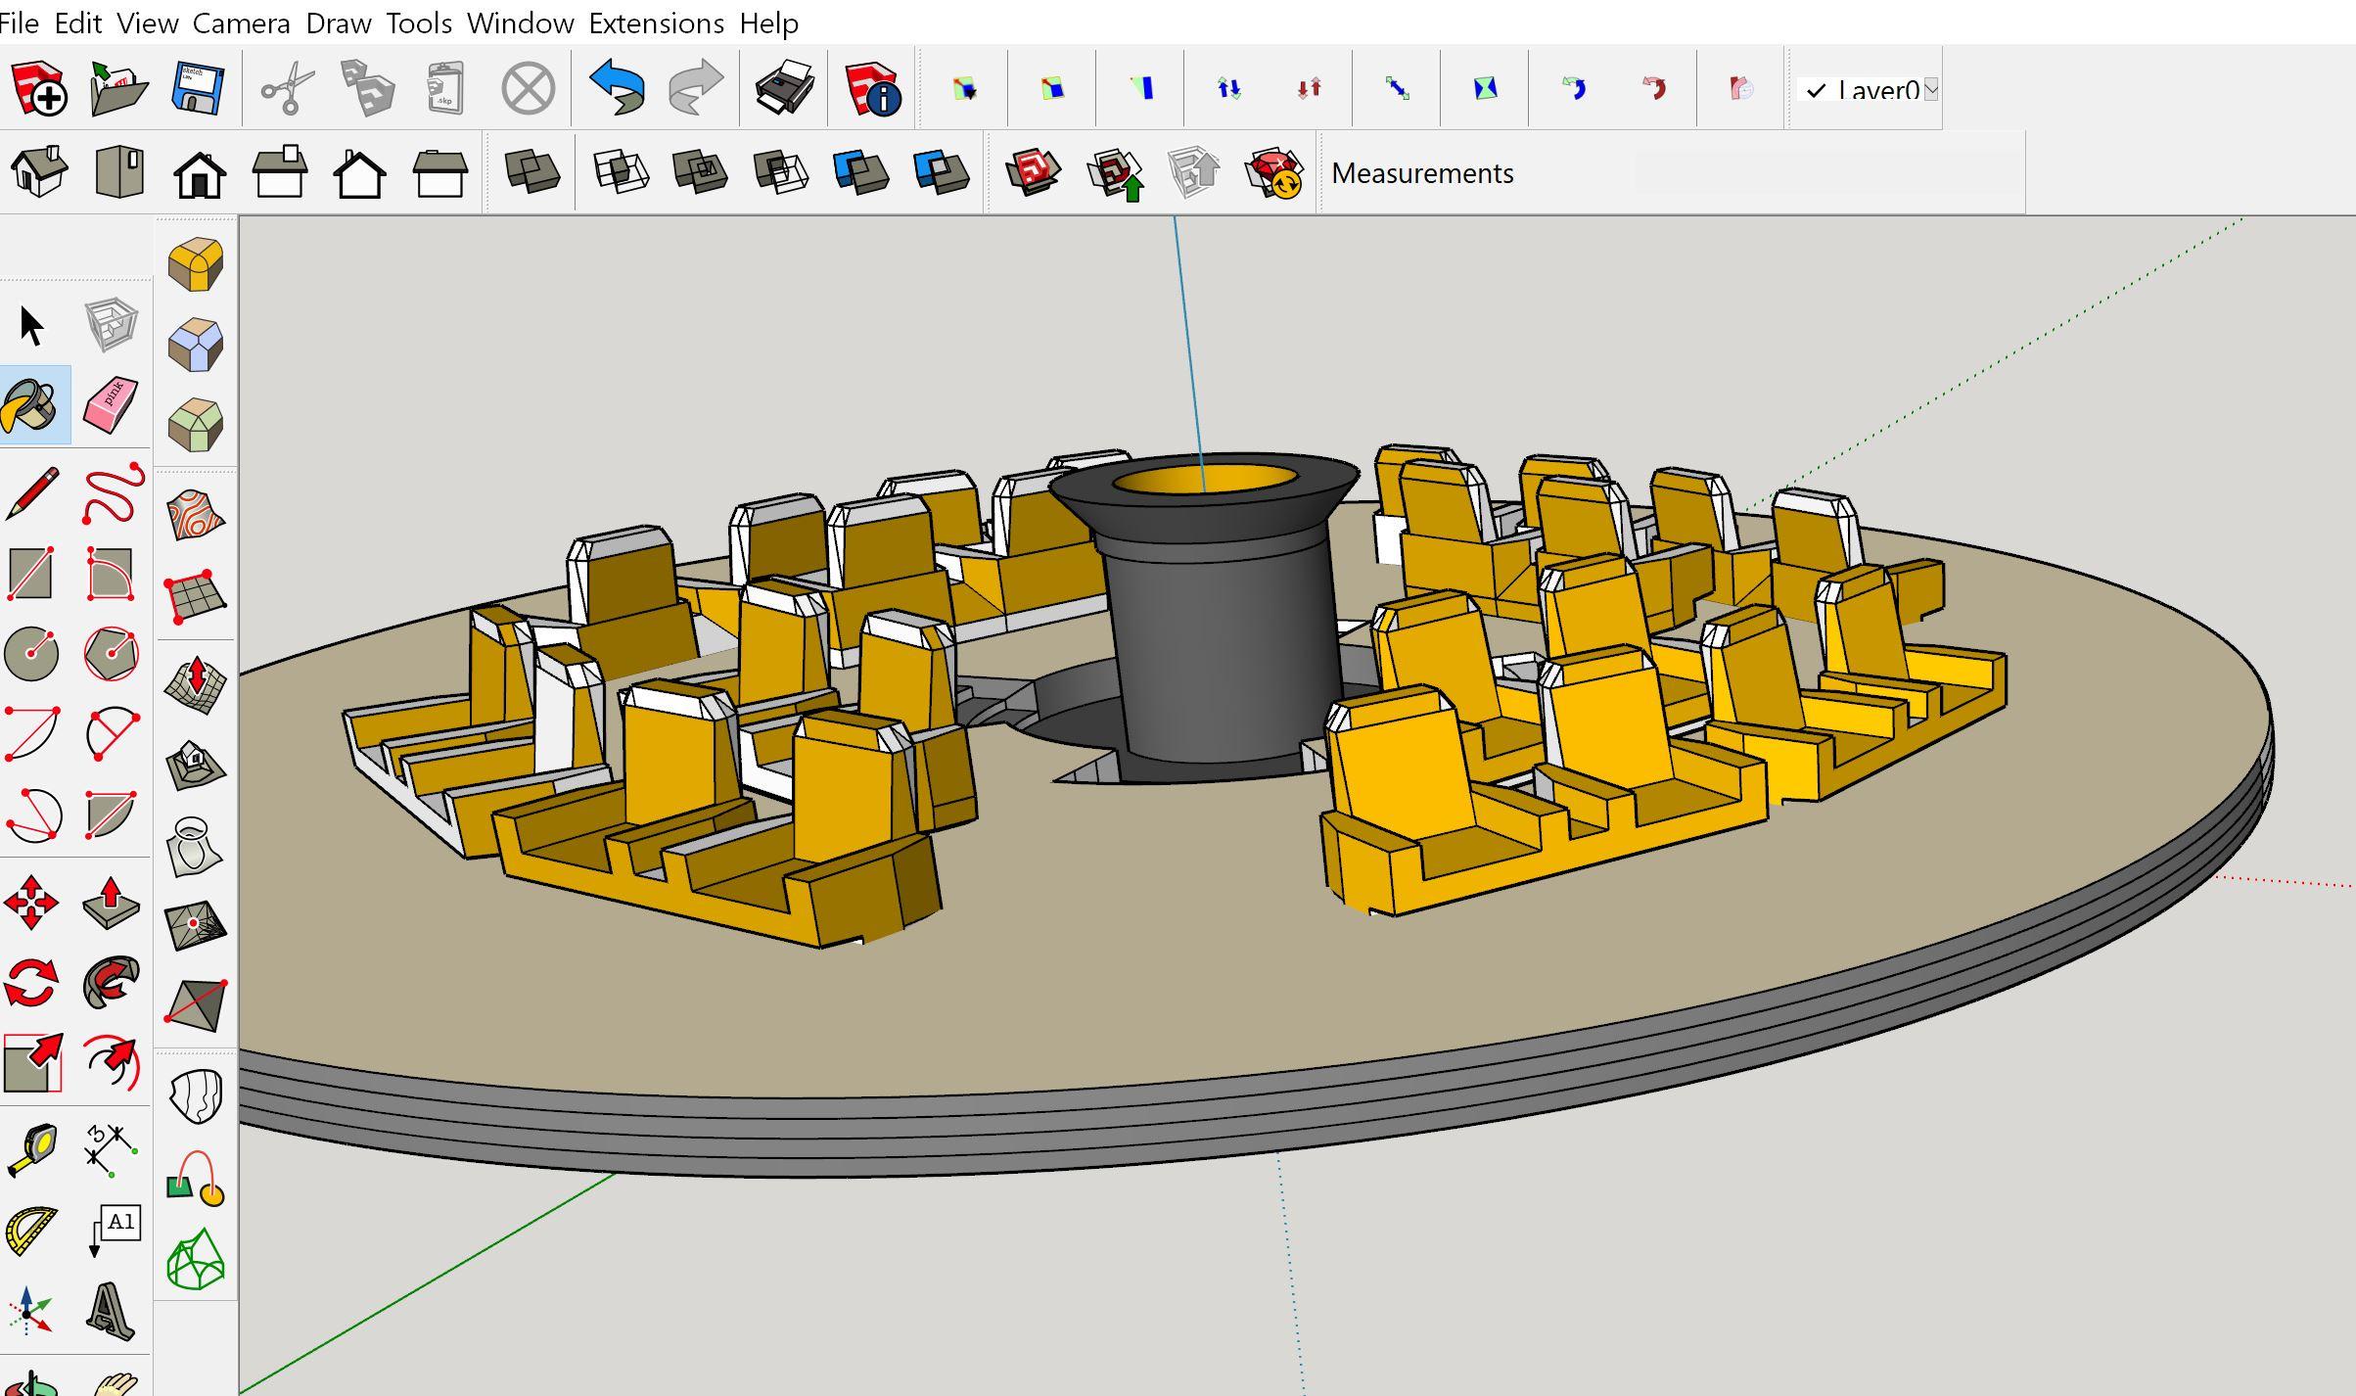The width and height of the screenshot is (2356, 1396).
Task: Select the Follow Me tool
Action: coord(111,983)
